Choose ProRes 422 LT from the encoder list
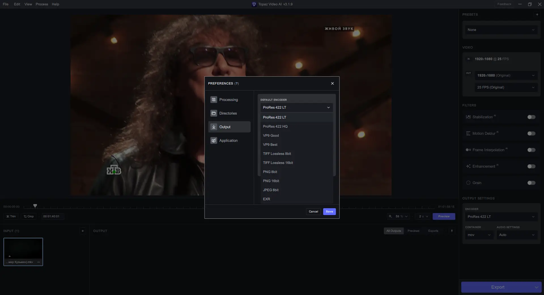 297,117
